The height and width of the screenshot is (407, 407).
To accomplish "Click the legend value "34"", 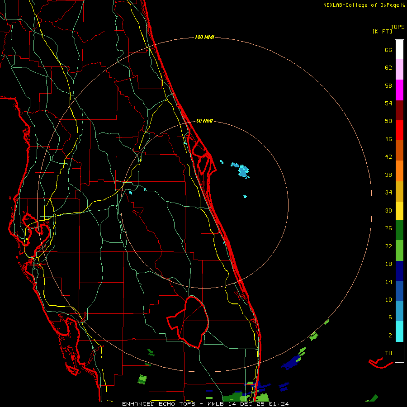I will (x=388, y=192).
